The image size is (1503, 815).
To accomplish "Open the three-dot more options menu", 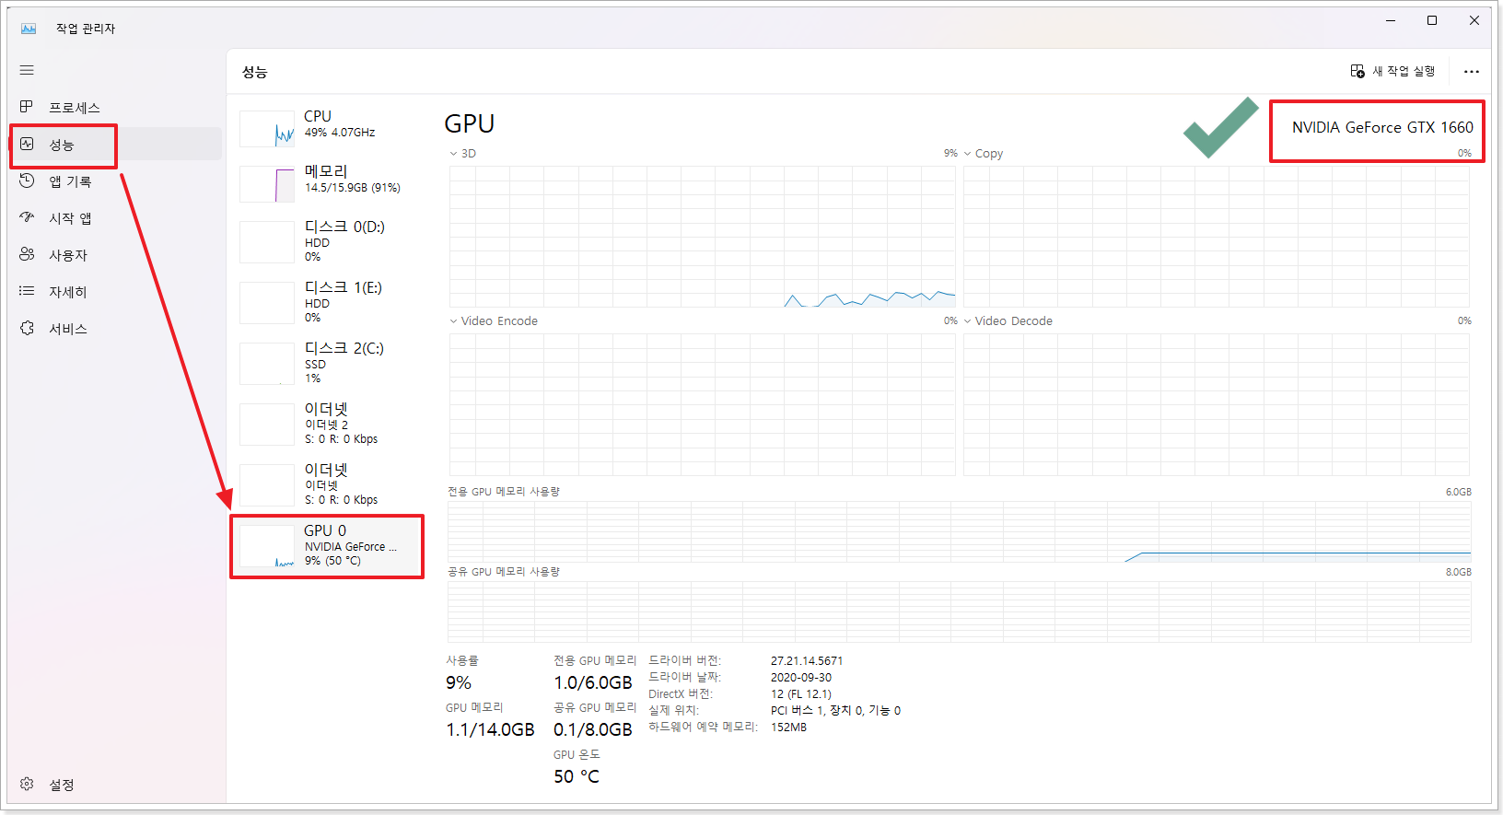I will (x=1472, y=71).
